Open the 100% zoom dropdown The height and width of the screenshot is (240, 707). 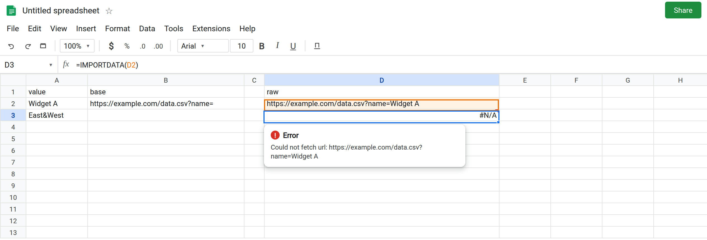(77, 46)
